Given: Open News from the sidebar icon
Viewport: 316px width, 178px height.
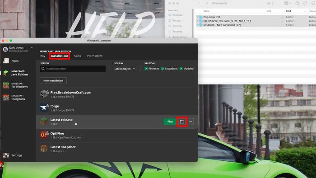Looking at the screenshot, I should click(6, 61).
